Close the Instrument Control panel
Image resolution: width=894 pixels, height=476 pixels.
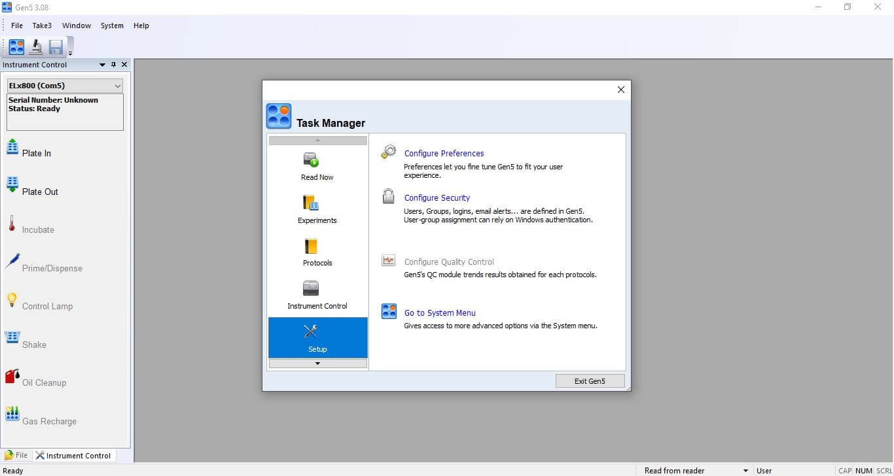124,65
